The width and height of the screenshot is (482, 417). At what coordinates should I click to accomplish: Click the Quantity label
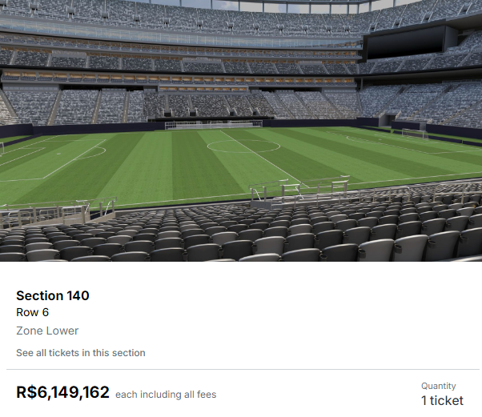[439, 386]
